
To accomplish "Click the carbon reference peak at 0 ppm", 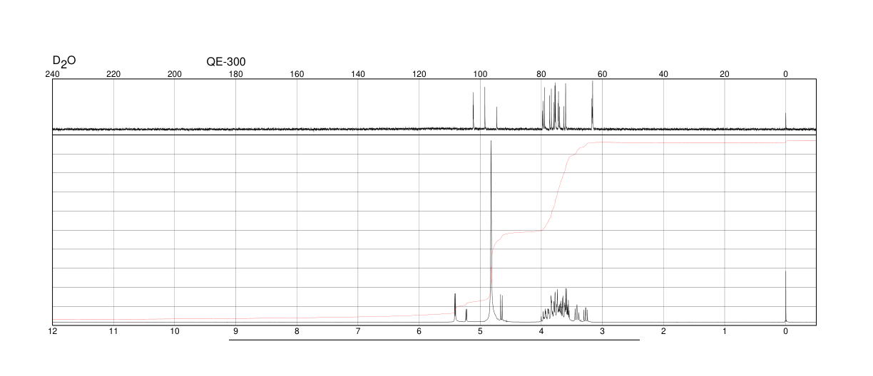I will click(785, 120).
